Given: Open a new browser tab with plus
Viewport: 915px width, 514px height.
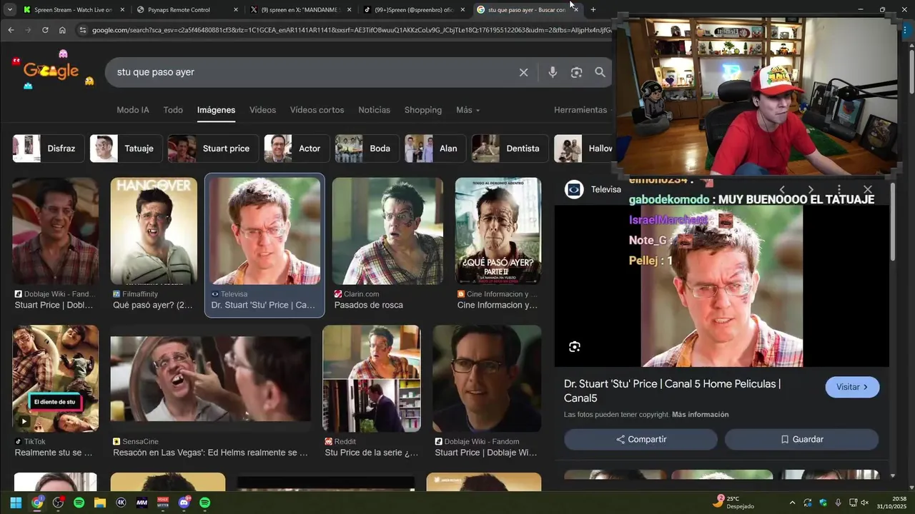Looking at the screenshot, I should 593,10.
